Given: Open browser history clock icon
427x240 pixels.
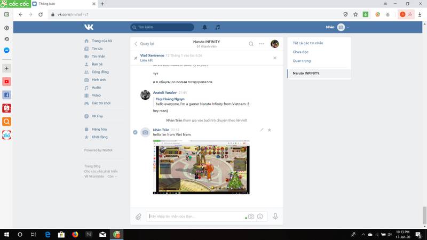Looking at the screenshot, I should 6,39.
